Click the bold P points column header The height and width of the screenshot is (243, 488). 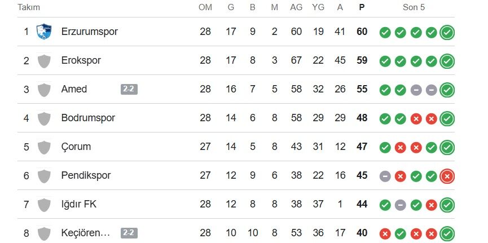pyautogui.click(x=362, y=8)
